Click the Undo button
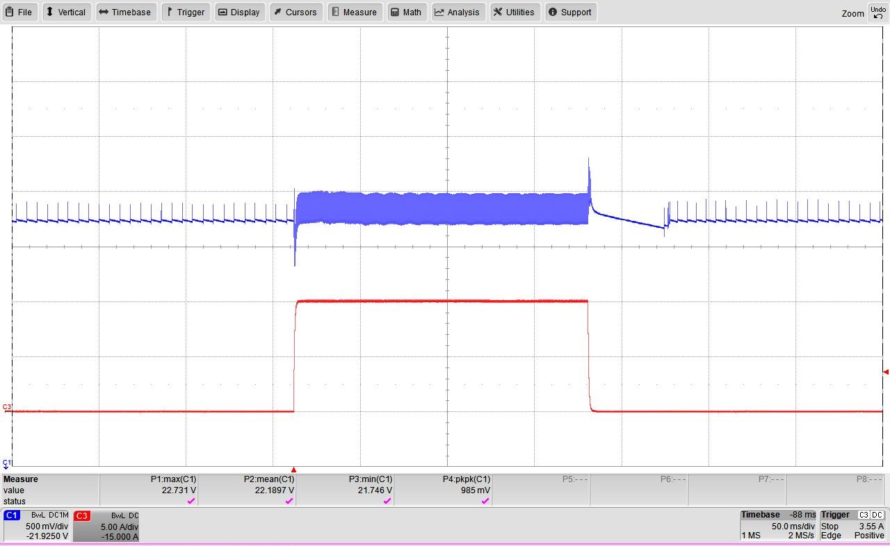 (878, 13)
